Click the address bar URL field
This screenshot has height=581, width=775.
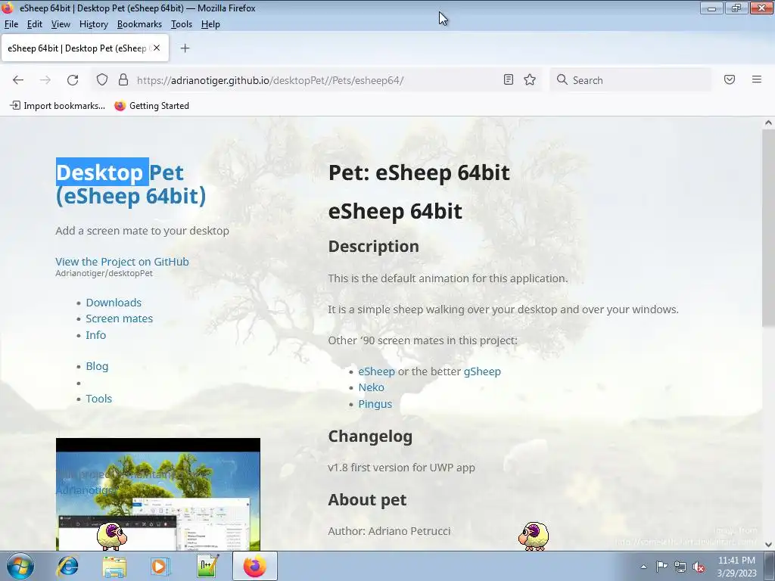316,80
